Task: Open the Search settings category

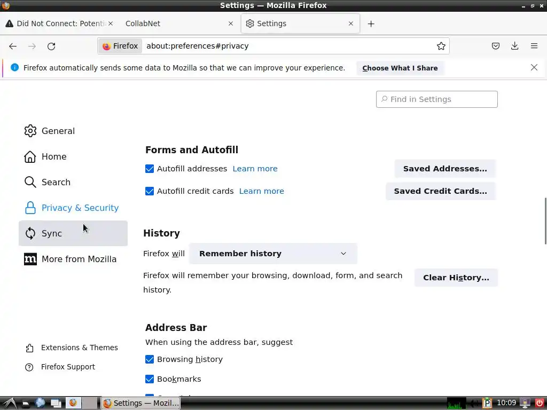Action: [x=73, y=182]
